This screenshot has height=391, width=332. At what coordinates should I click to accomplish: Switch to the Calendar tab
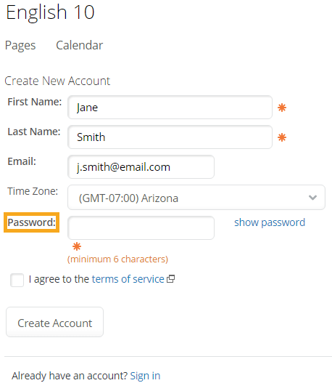[79, 45]
